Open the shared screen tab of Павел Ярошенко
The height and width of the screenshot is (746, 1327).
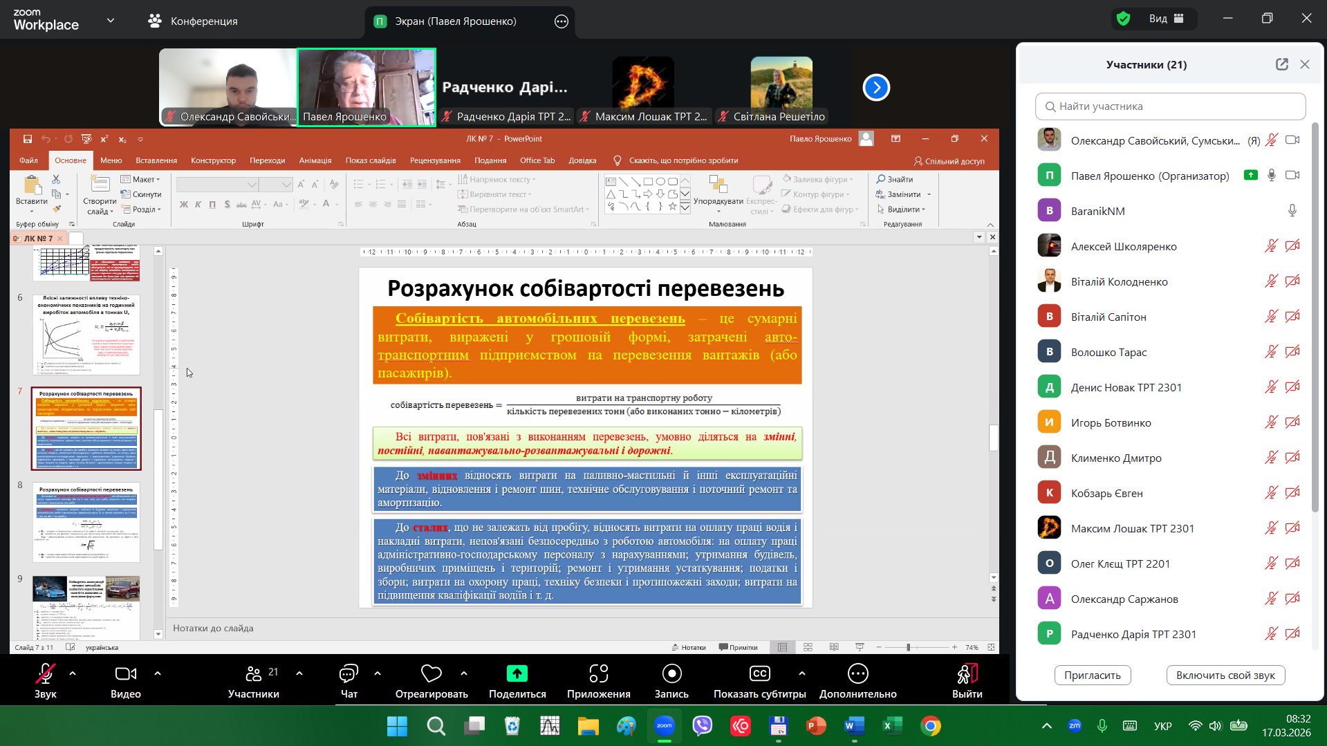[455, 21]
